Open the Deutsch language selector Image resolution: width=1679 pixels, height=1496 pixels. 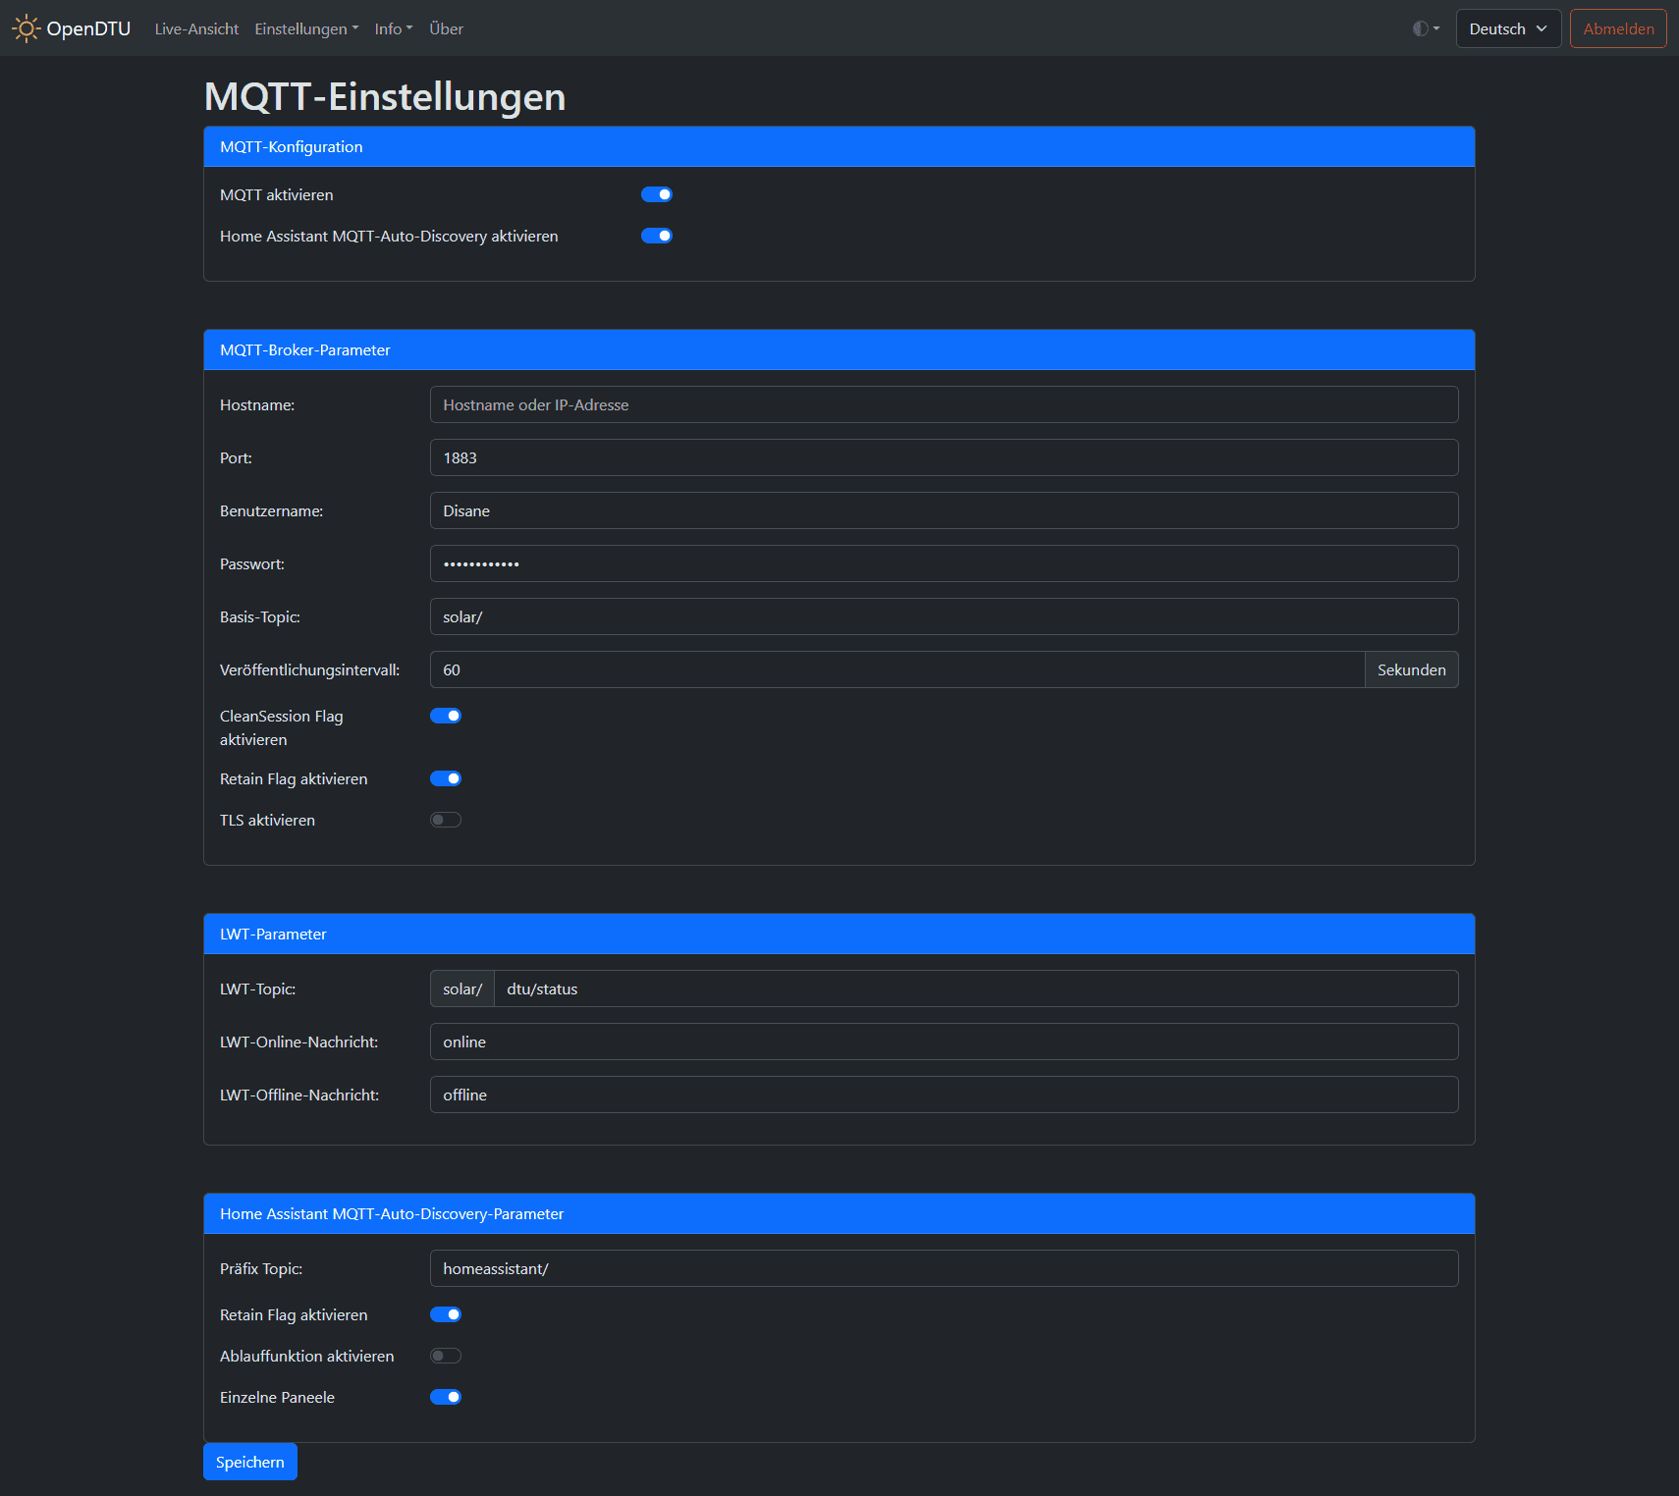tap(1507, 28)
